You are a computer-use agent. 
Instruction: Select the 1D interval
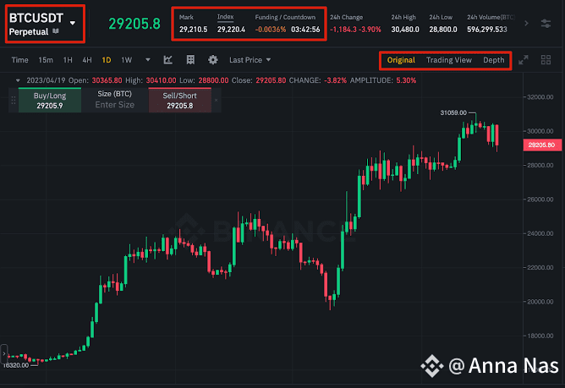click(x=107, y=60)
